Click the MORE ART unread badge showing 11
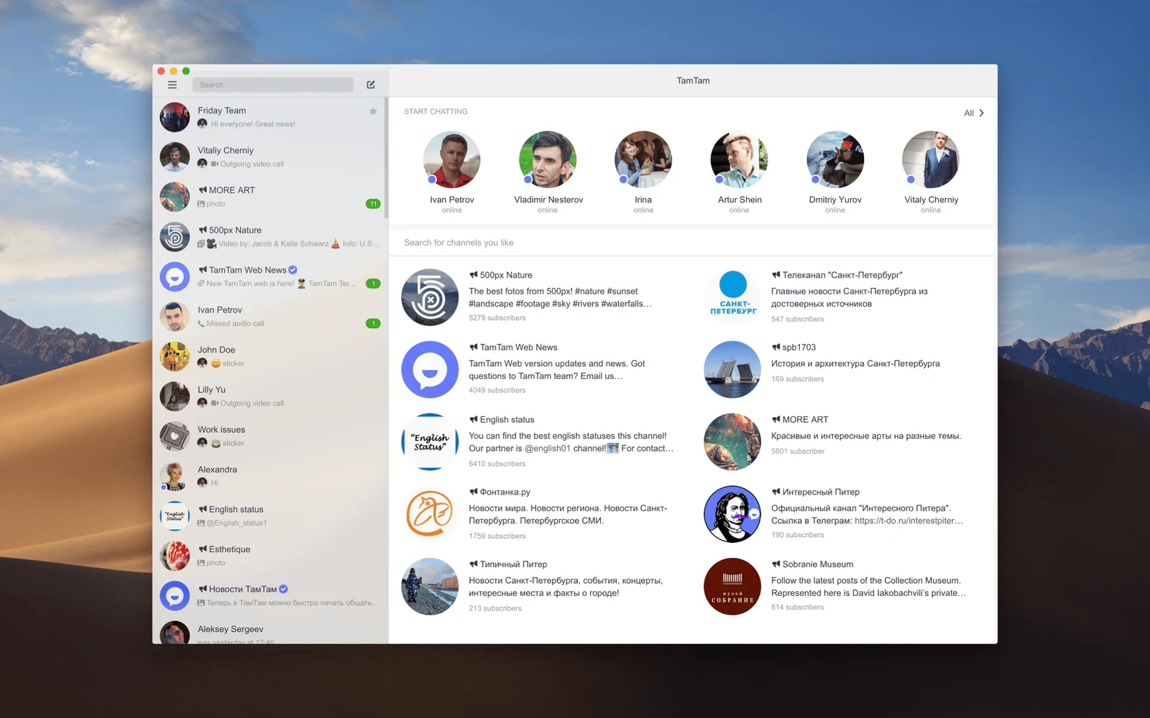The image size is (1150, 718). (373, 204)
